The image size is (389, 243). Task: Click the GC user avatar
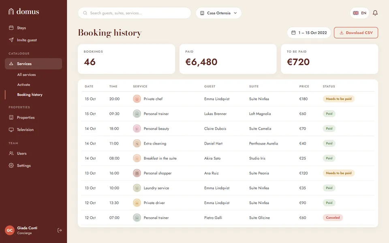(x=10, y=230)
